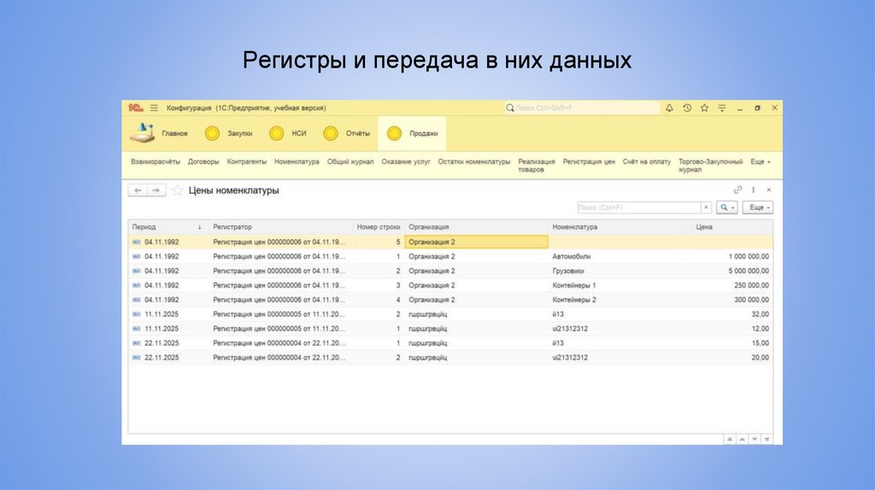Open notifications bell icon
This screenshot has height=490, width=875.
point(669,108)
